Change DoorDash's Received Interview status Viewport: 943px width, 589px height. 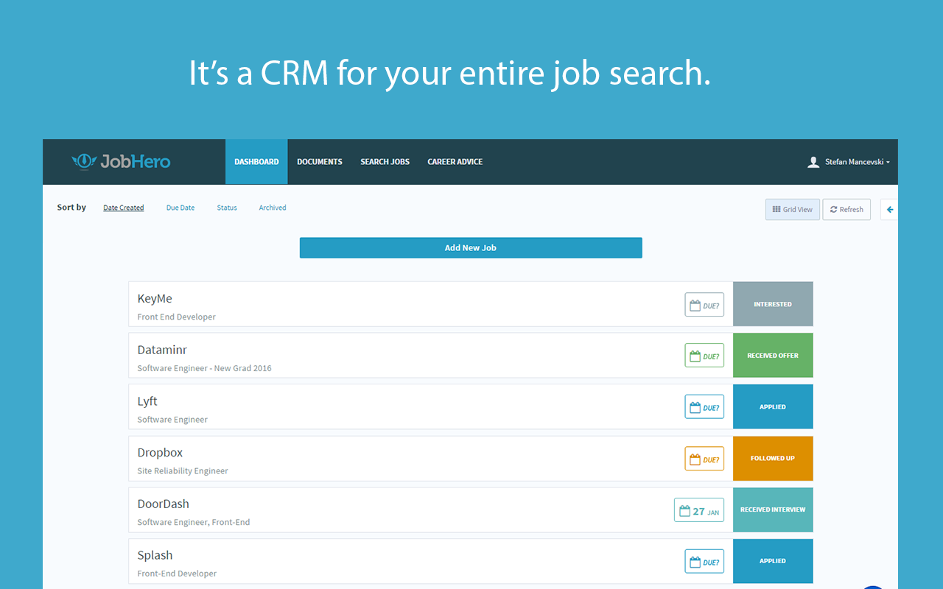point(773,509)
